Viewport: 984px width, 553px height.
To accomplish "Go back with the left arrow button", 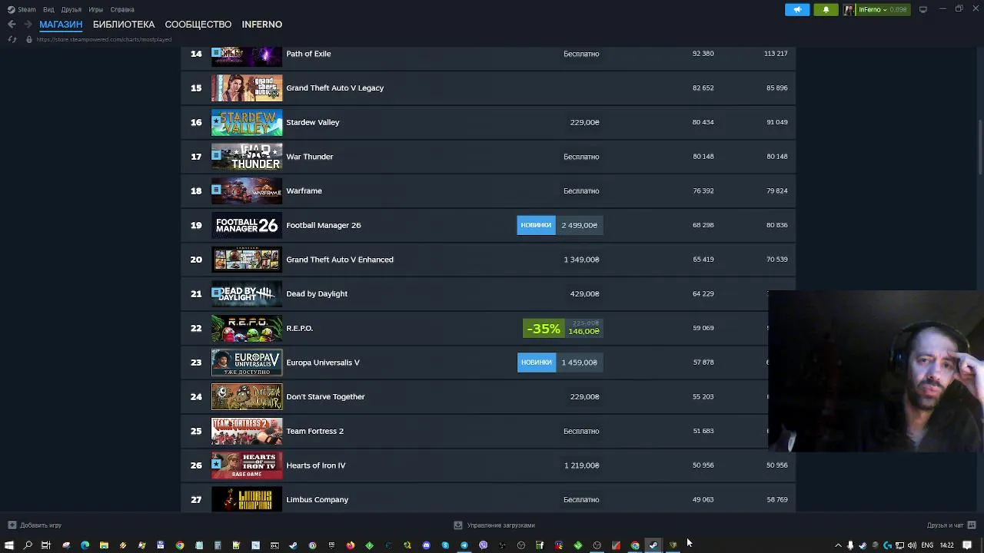I will tap(12, 25).
